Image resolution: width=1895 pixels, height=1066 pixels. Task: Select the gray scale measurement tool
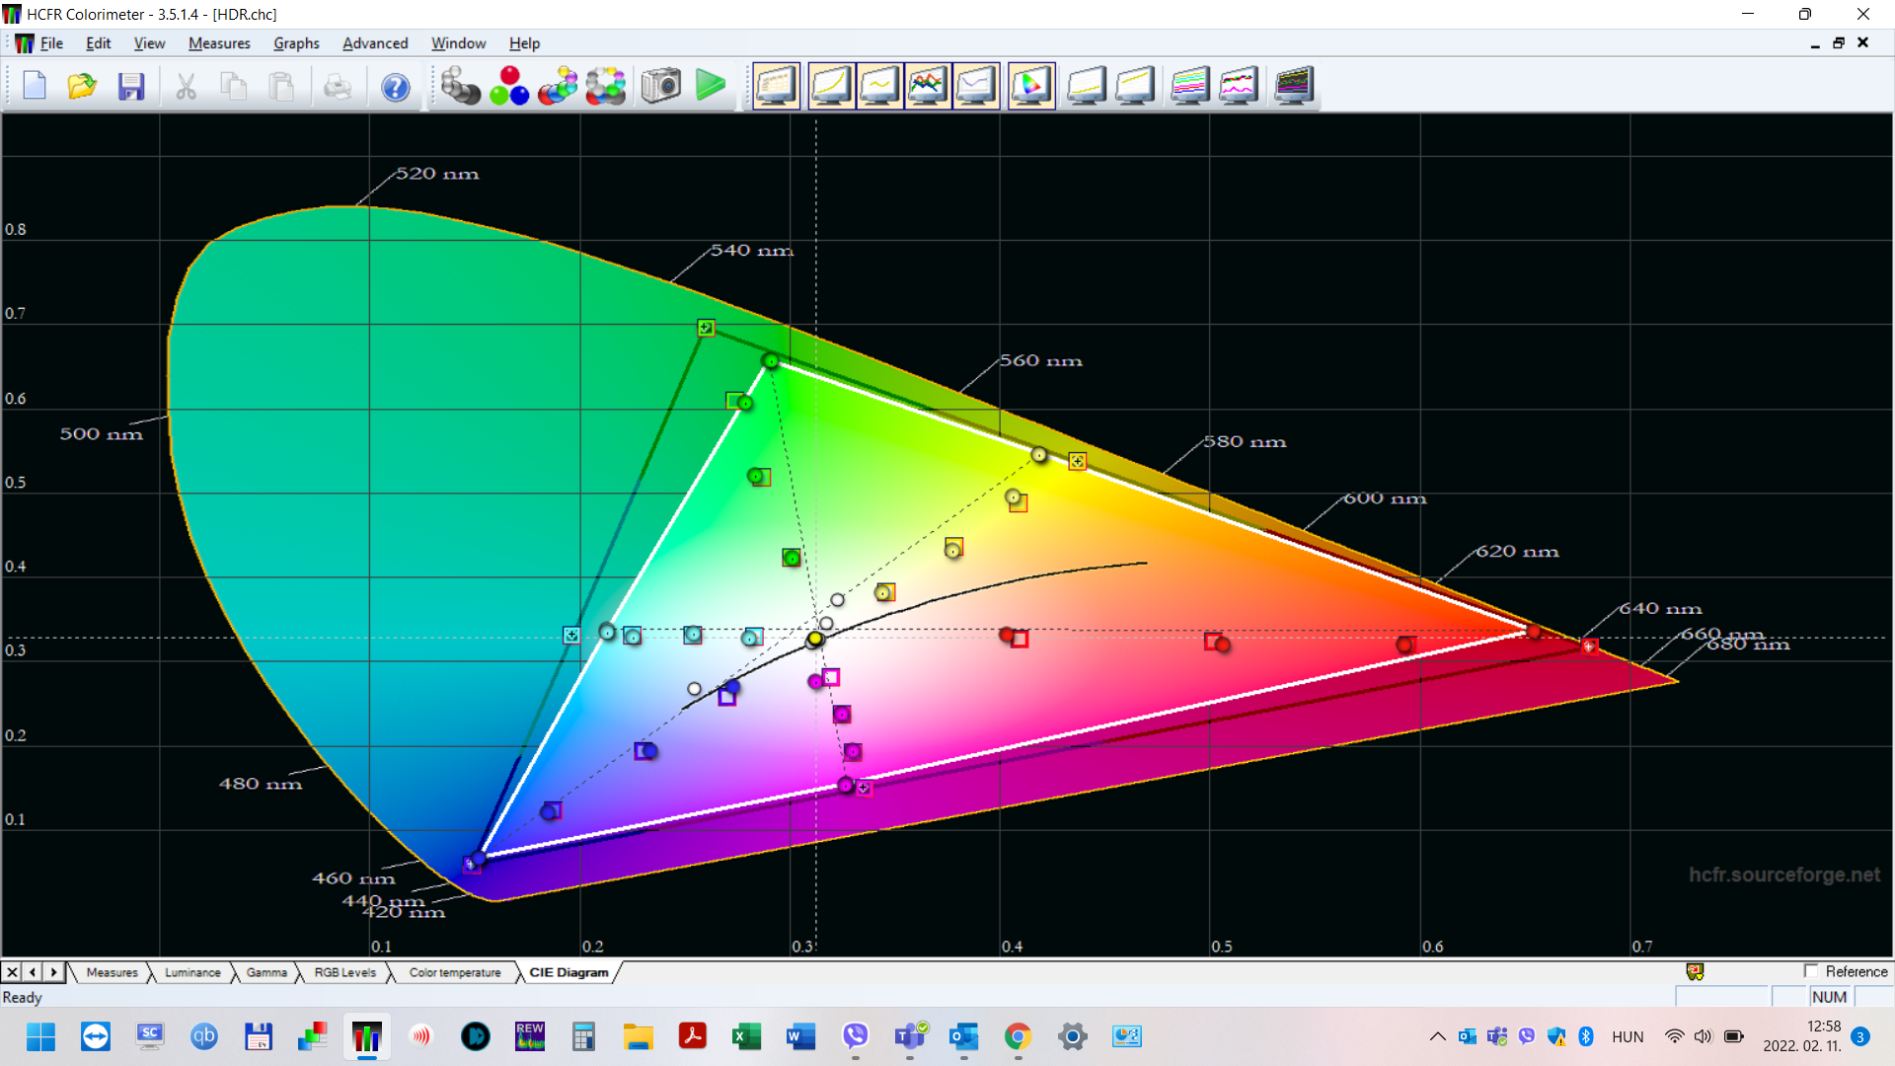(460, 86)
